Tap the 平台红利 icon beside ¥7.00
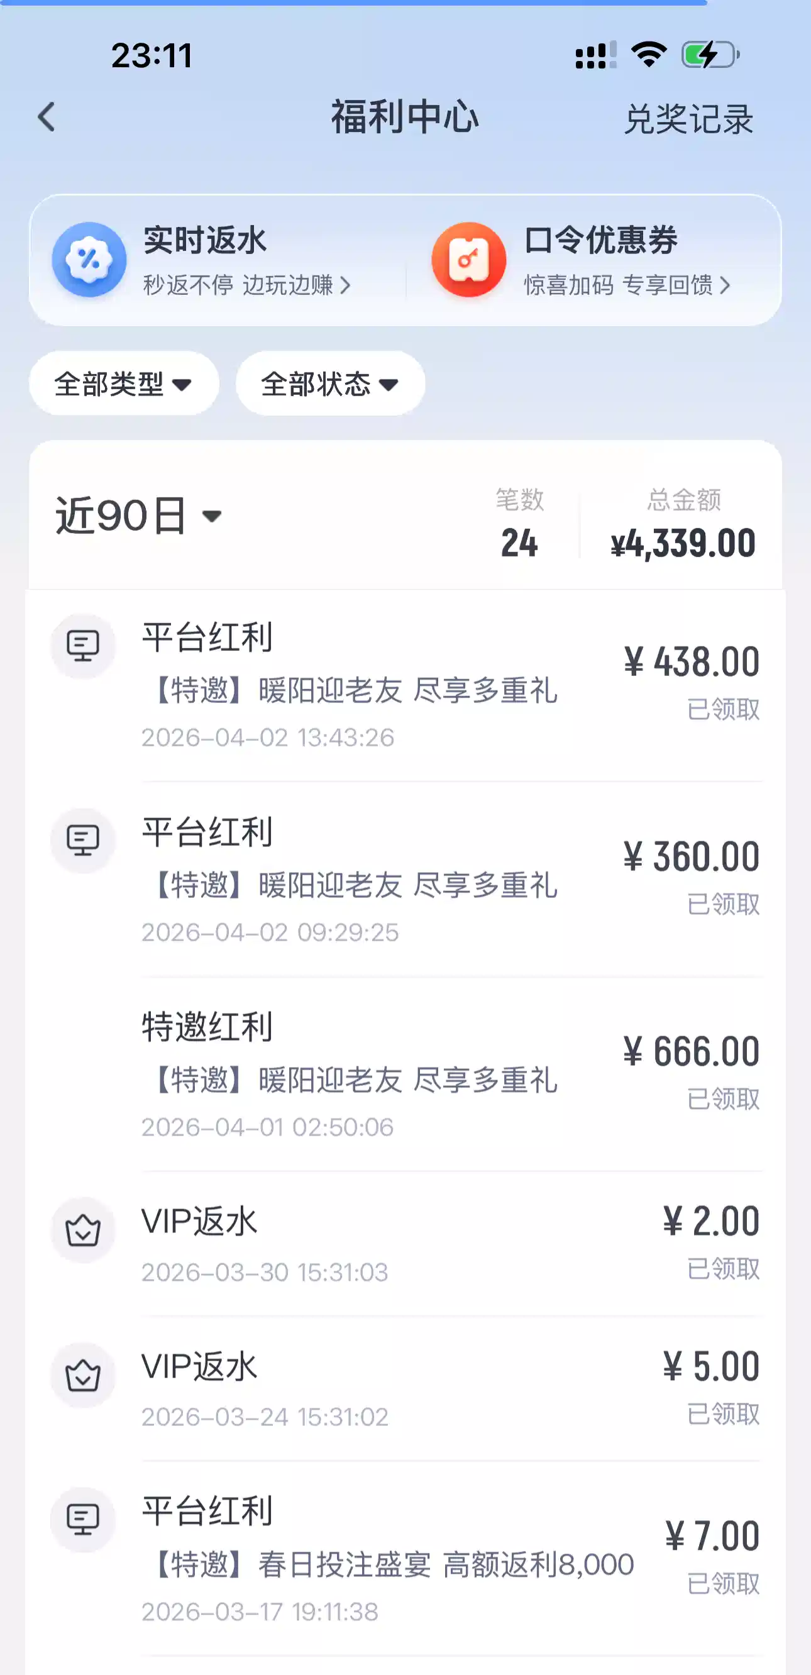 [82, 1519]
